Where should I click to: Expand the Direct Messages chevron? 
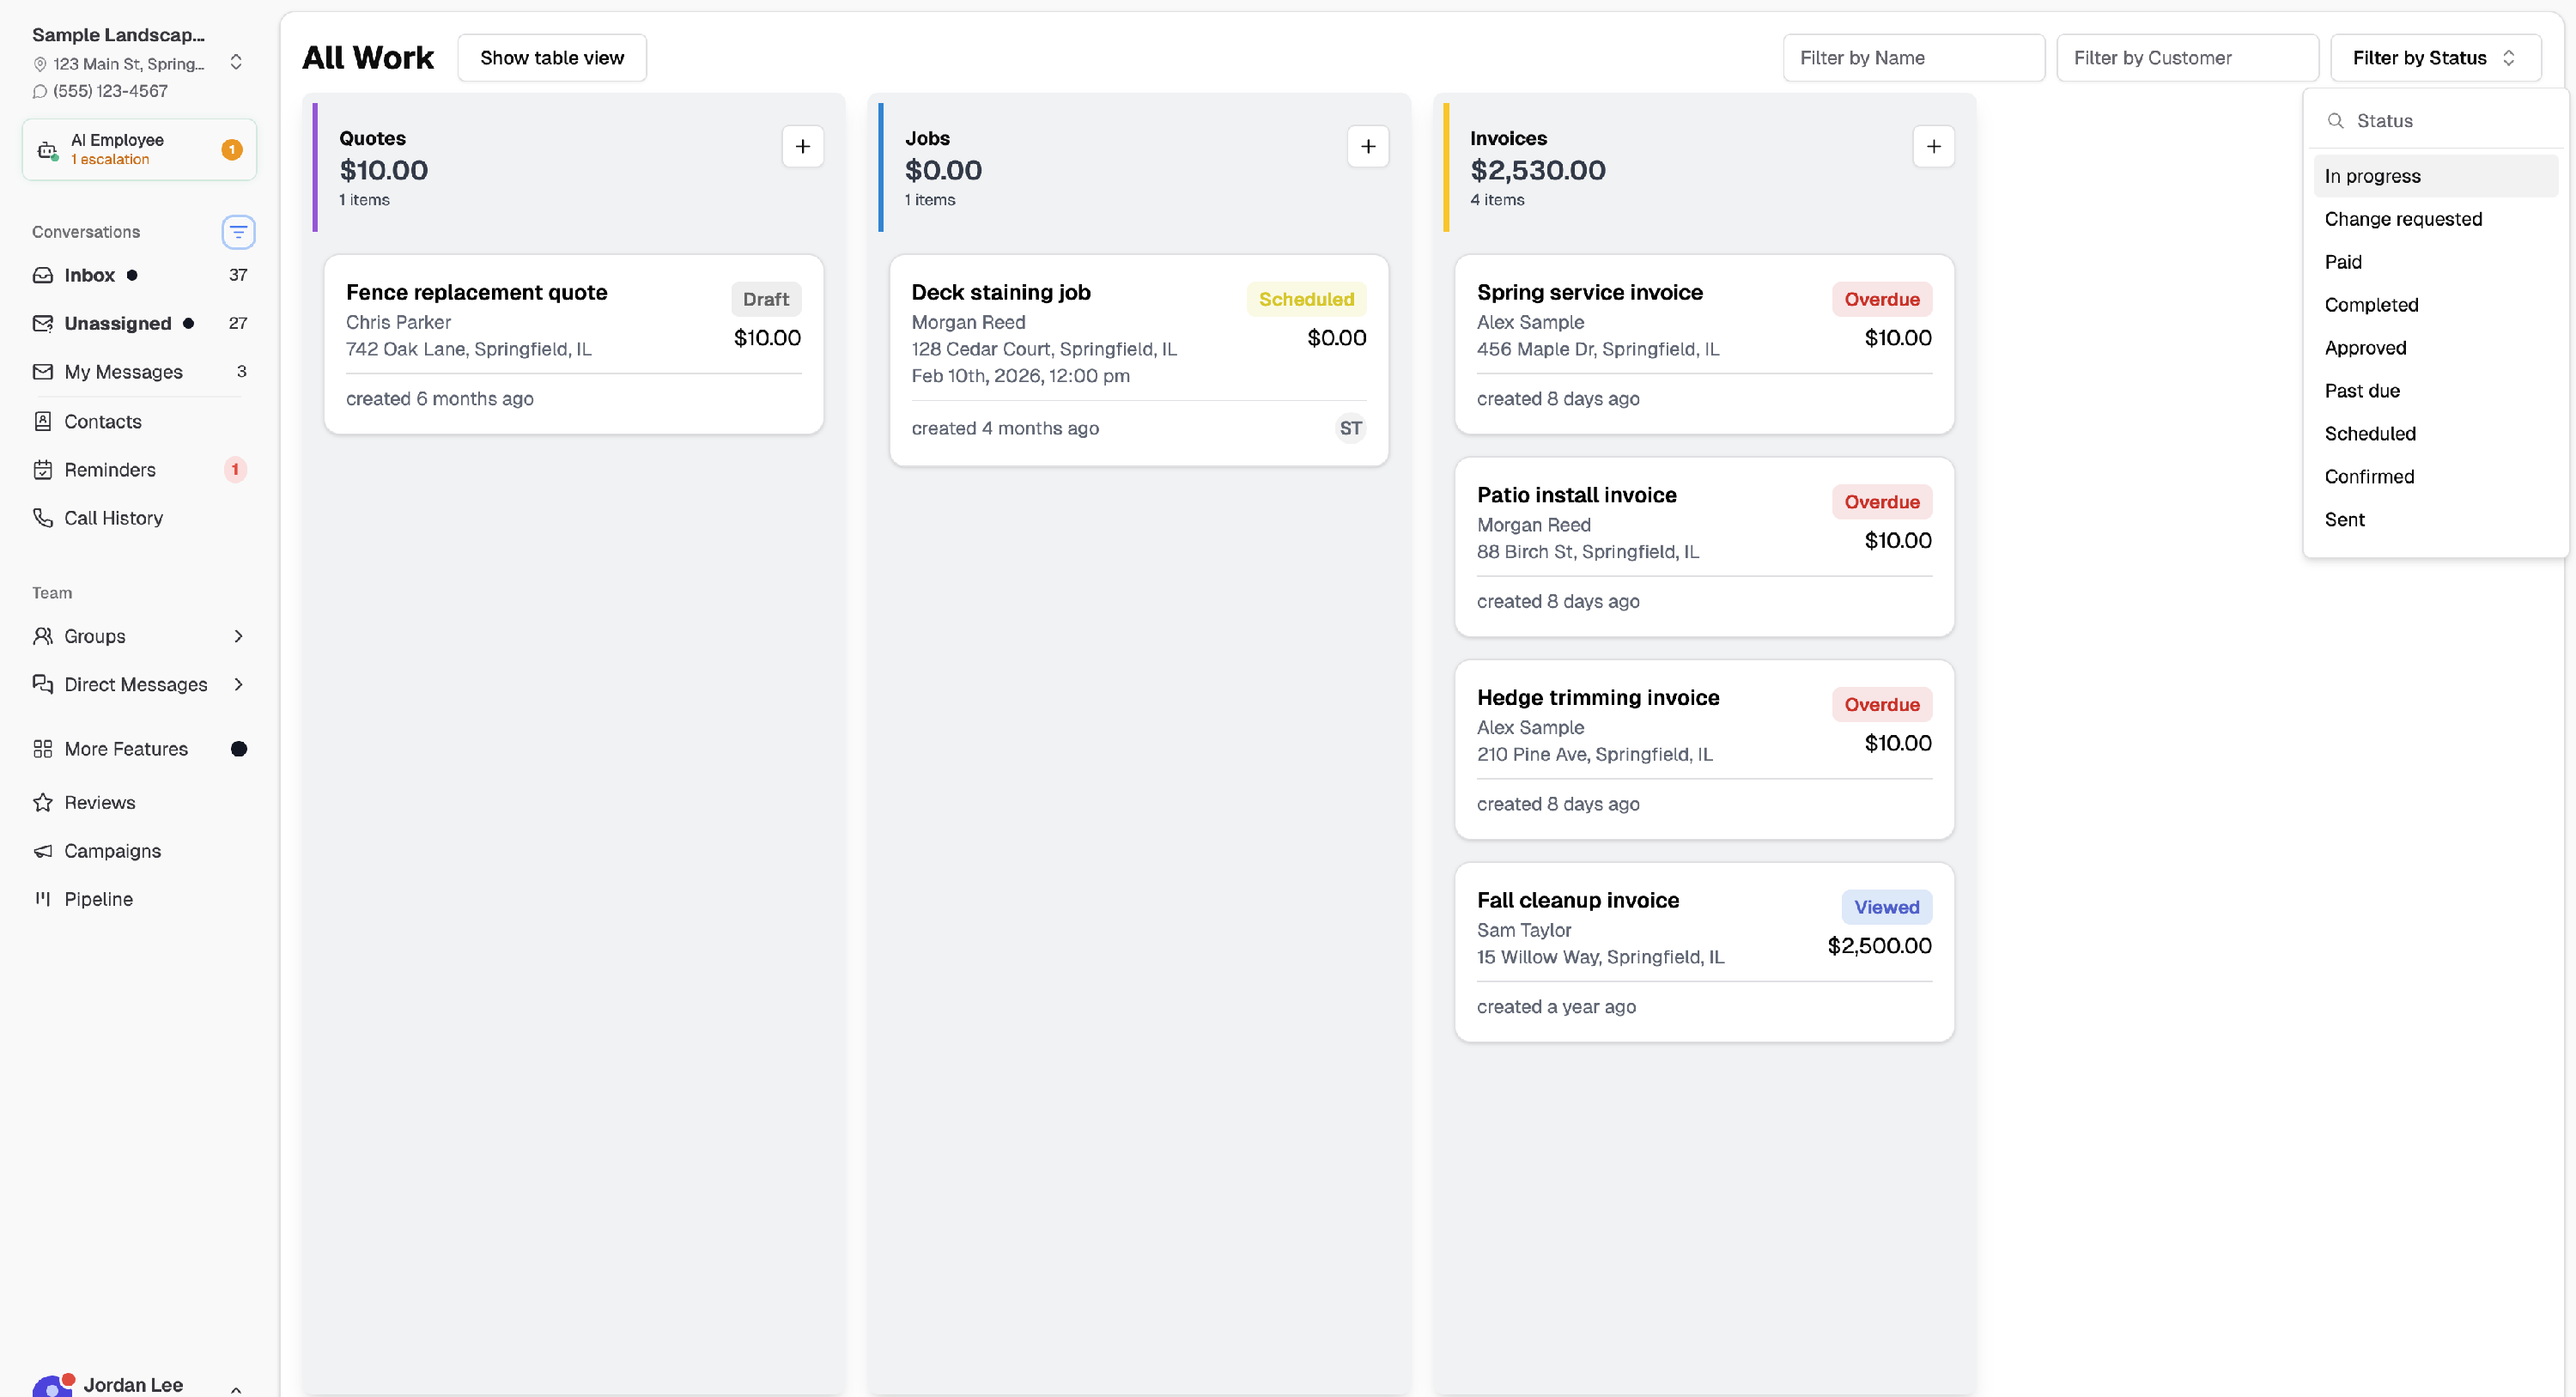[238, 684]
